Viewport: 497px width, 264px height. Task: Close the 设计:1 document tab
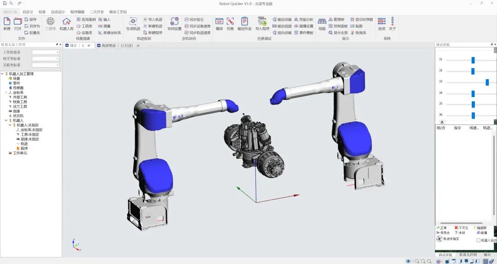tap(89, 46)
